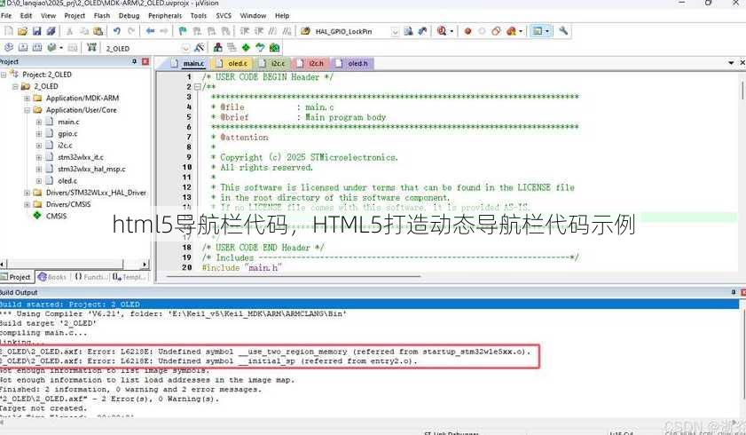Viewport: 746px width, 435px height.
Task: Expand the Application/MDK-ARM folder
Action: click(27, 99)
